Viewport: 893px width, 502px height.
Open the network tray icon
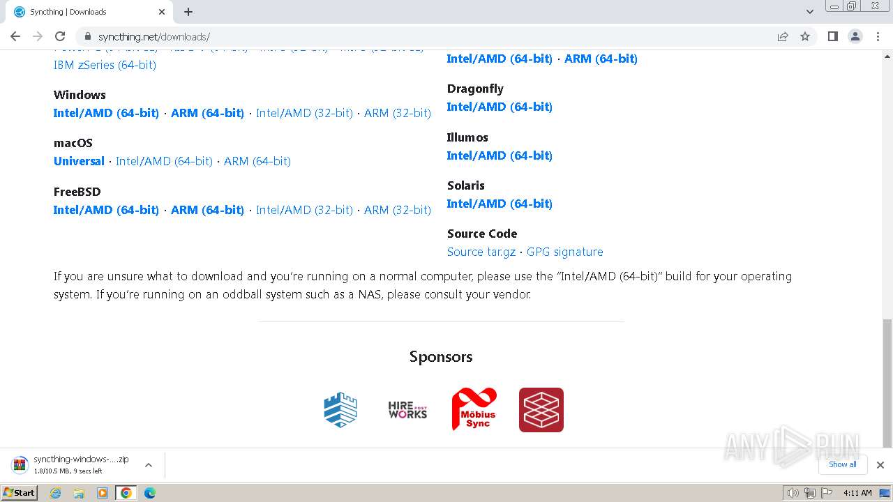tap(810, 493)
